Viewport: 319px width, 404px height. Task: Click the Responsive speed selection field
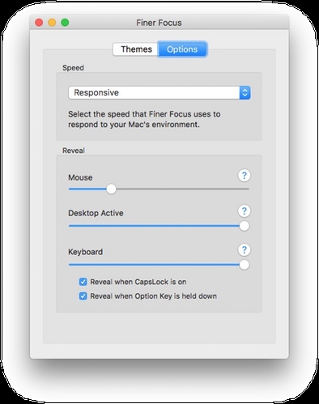[x=159, y=92]
